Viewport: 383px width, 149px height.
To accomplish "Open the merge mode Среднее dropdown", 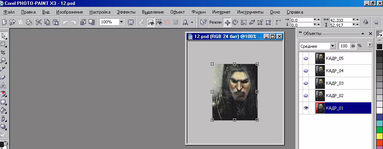I will coord(332,46).
